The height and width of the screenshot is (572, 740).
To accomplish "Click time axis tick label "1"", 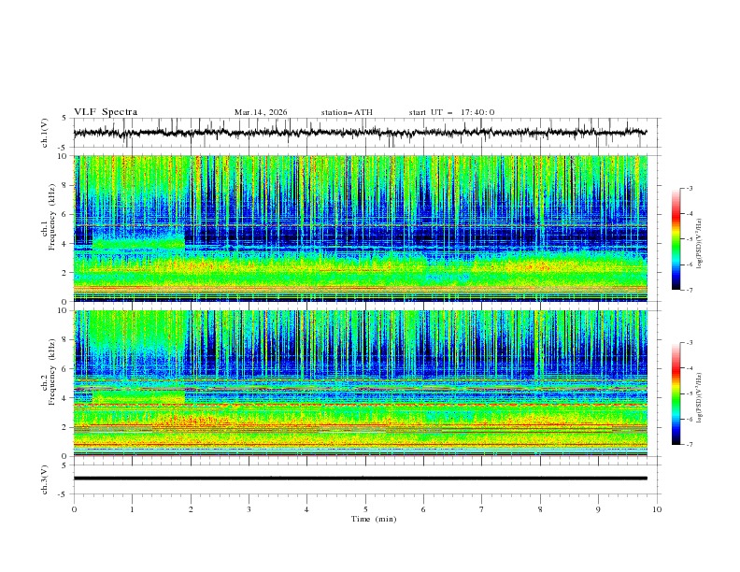I will click(x=132, y=509).
